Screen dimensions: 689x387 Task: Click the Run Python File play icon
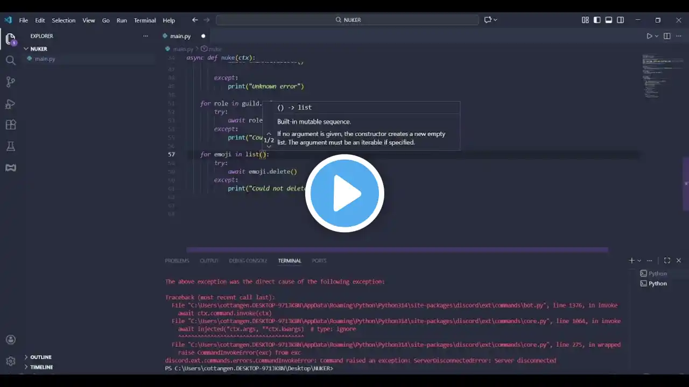point(649,36)
